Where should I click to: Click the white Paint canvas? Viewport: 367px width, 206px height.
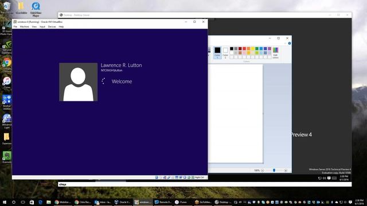tap(235, 113)
